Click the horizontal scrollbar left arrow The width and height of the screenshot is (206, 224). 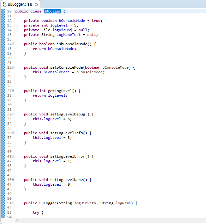17,221
